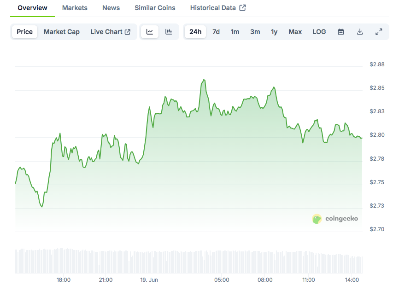Select Price chart mode
Viewport: 393px width, 291px height.
pos(25,32)
